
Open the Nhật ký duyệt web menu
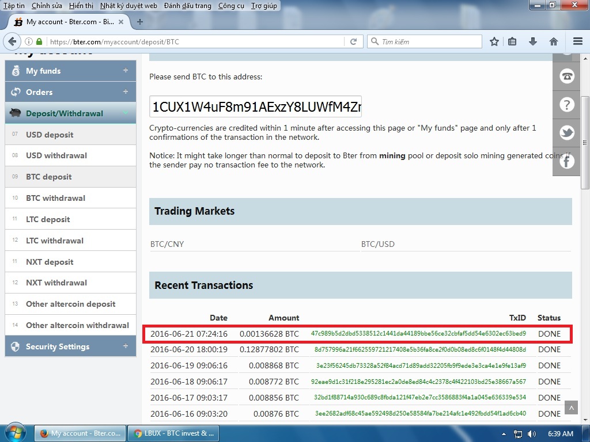(x=128, y=6)
